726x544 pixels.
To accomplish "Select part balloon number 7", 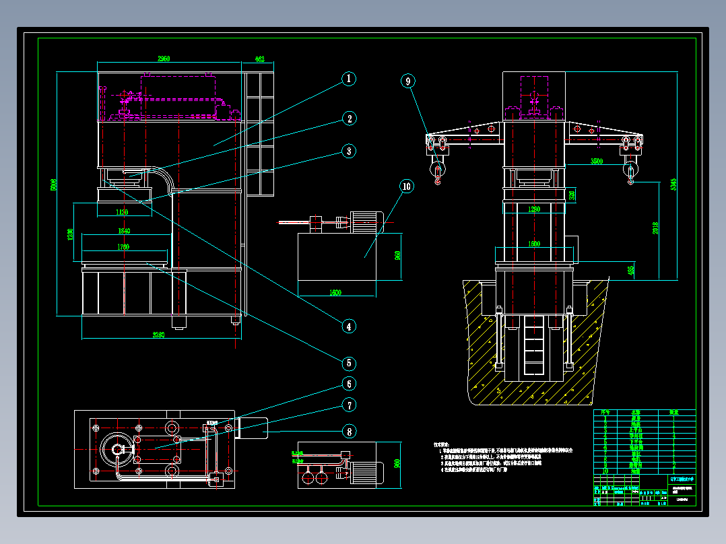I will (x=349, y=405).
